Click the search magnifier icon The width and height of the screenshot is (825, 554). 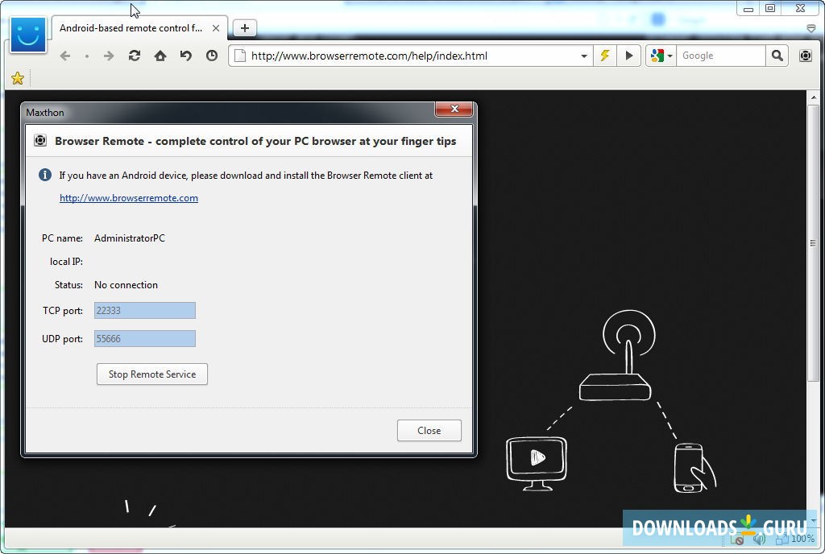point(777,56)
